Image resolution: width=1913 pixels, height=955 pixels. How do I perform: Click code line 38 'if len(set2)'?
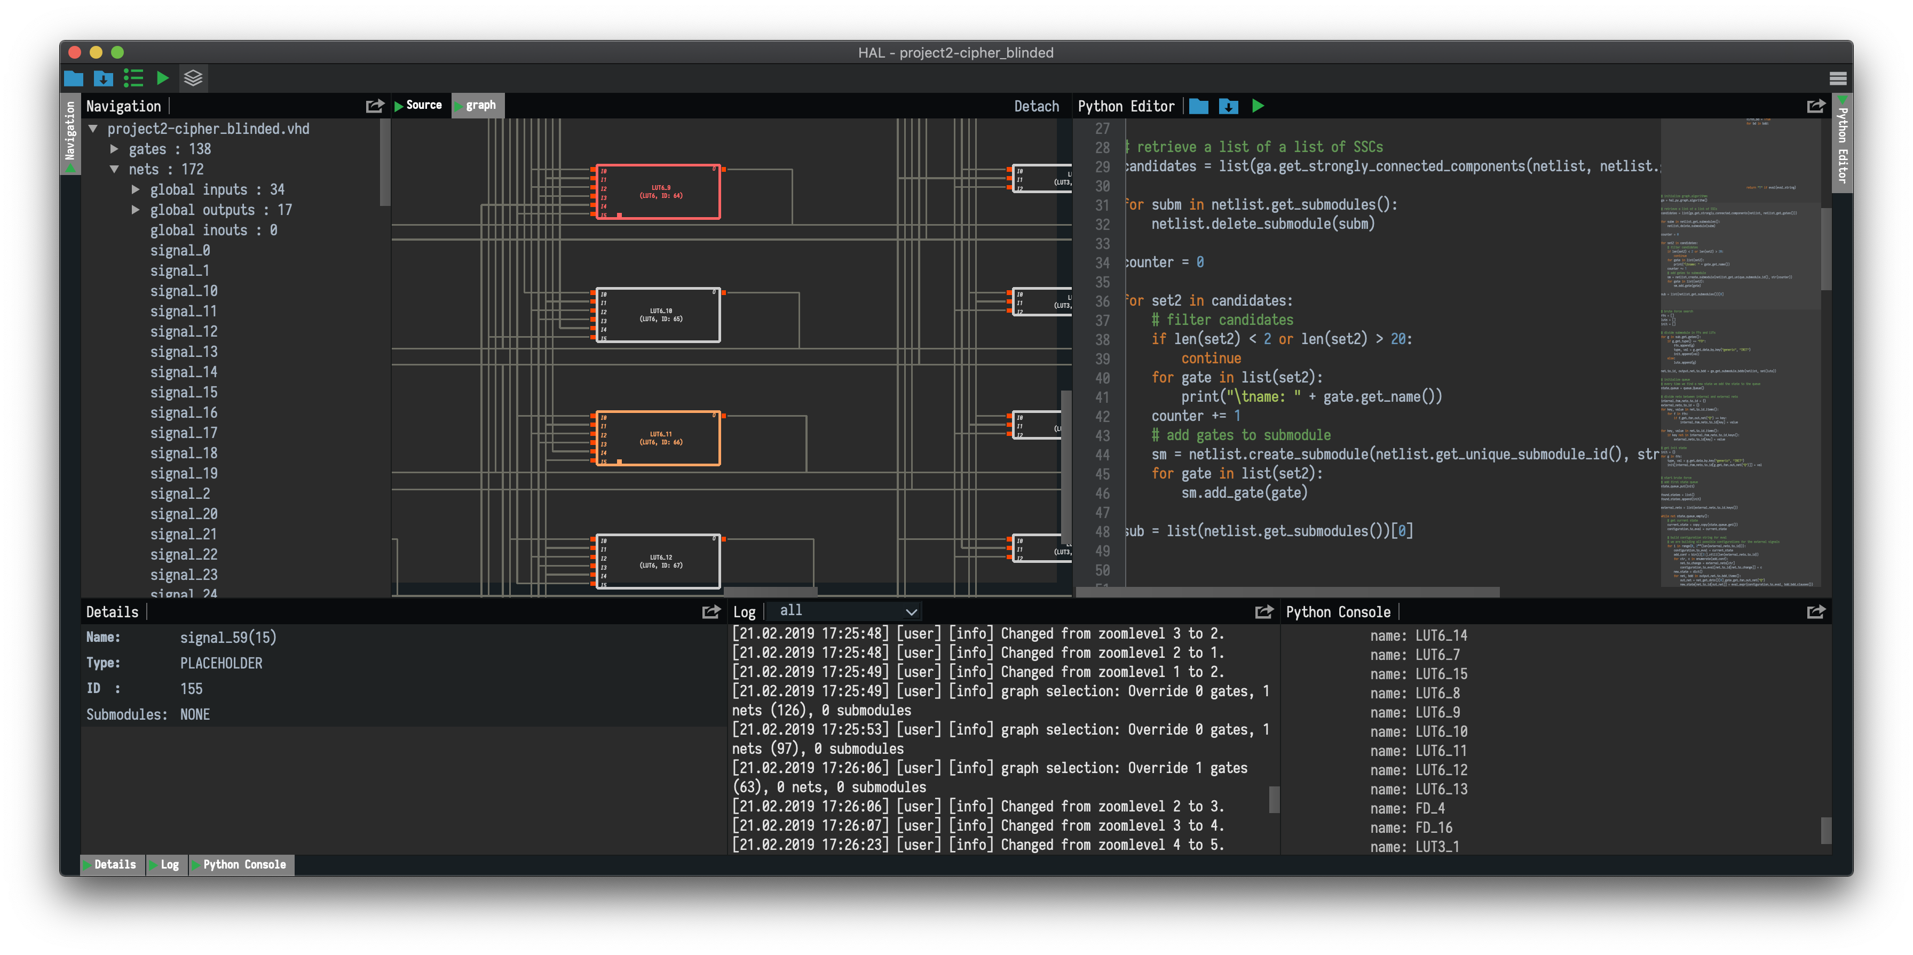pos(1282,339)
